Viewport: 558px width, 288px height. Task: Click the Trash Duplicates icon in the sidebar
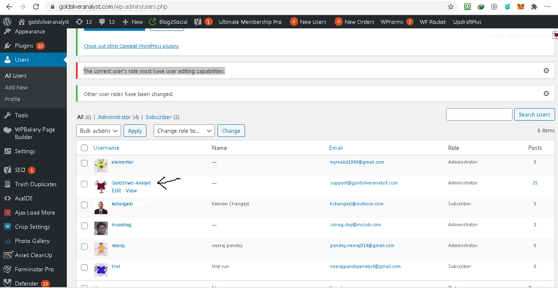tap(8, 184)
